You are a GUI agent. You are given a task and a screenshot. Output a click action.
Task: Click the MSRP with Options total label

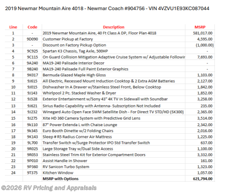61,179
